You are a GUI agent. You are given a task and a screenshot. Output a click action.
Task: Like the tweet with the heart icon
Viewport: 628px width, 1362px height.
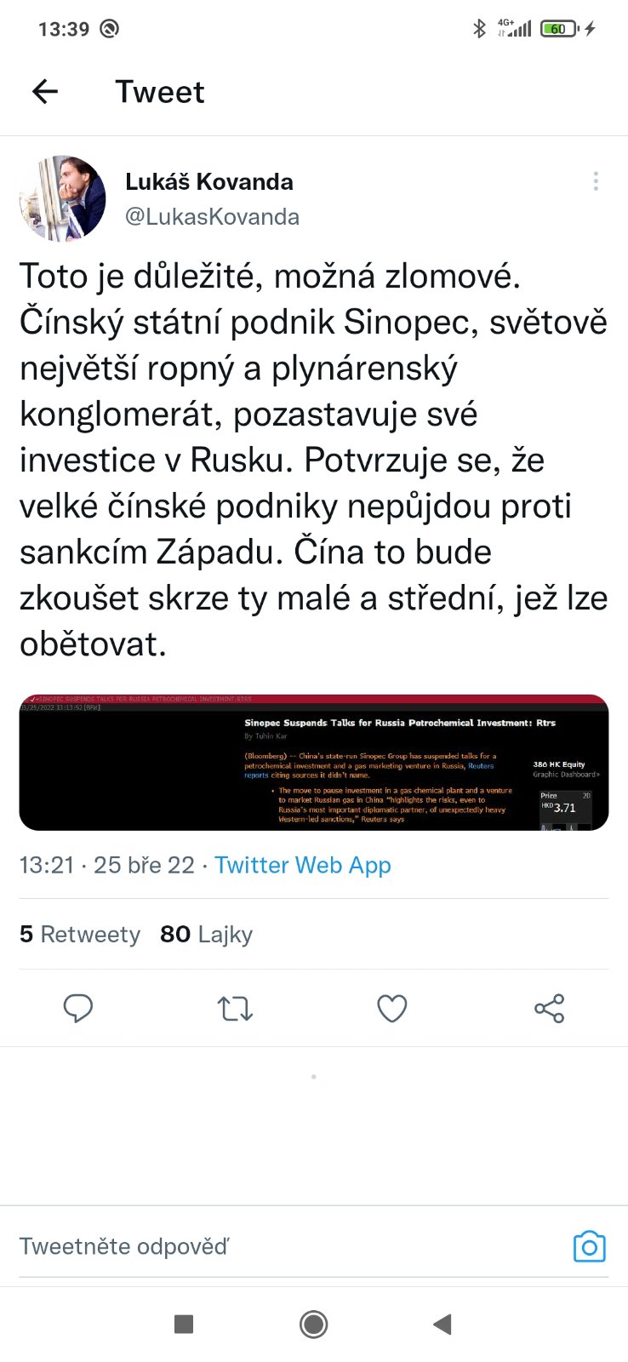pyautogui.click(x=391, y=1009)
